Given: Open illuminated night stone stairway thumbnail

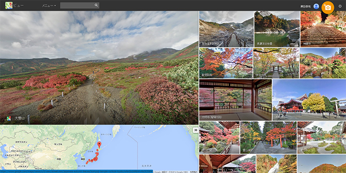Looking at the screenshot, I should coord(323,29).
